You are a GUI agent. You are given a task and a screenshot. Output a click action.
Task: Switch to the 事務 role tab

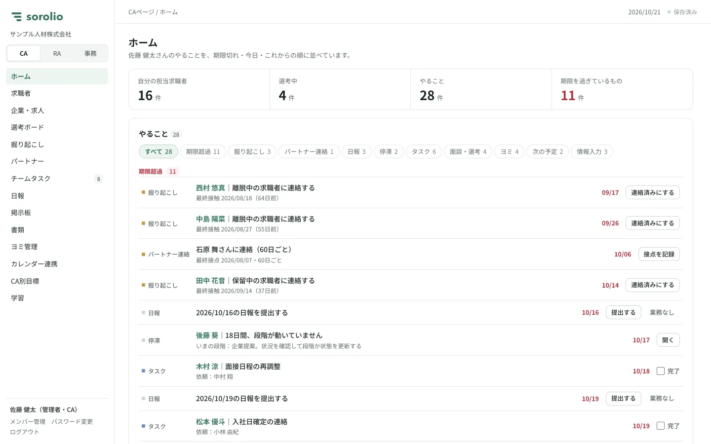pyautogui.click(x=90, y=53)
